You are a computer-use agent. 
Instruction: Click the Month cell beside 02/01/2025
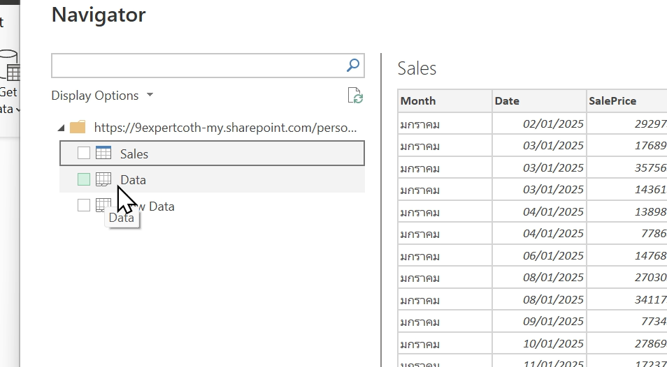(445, 123)
